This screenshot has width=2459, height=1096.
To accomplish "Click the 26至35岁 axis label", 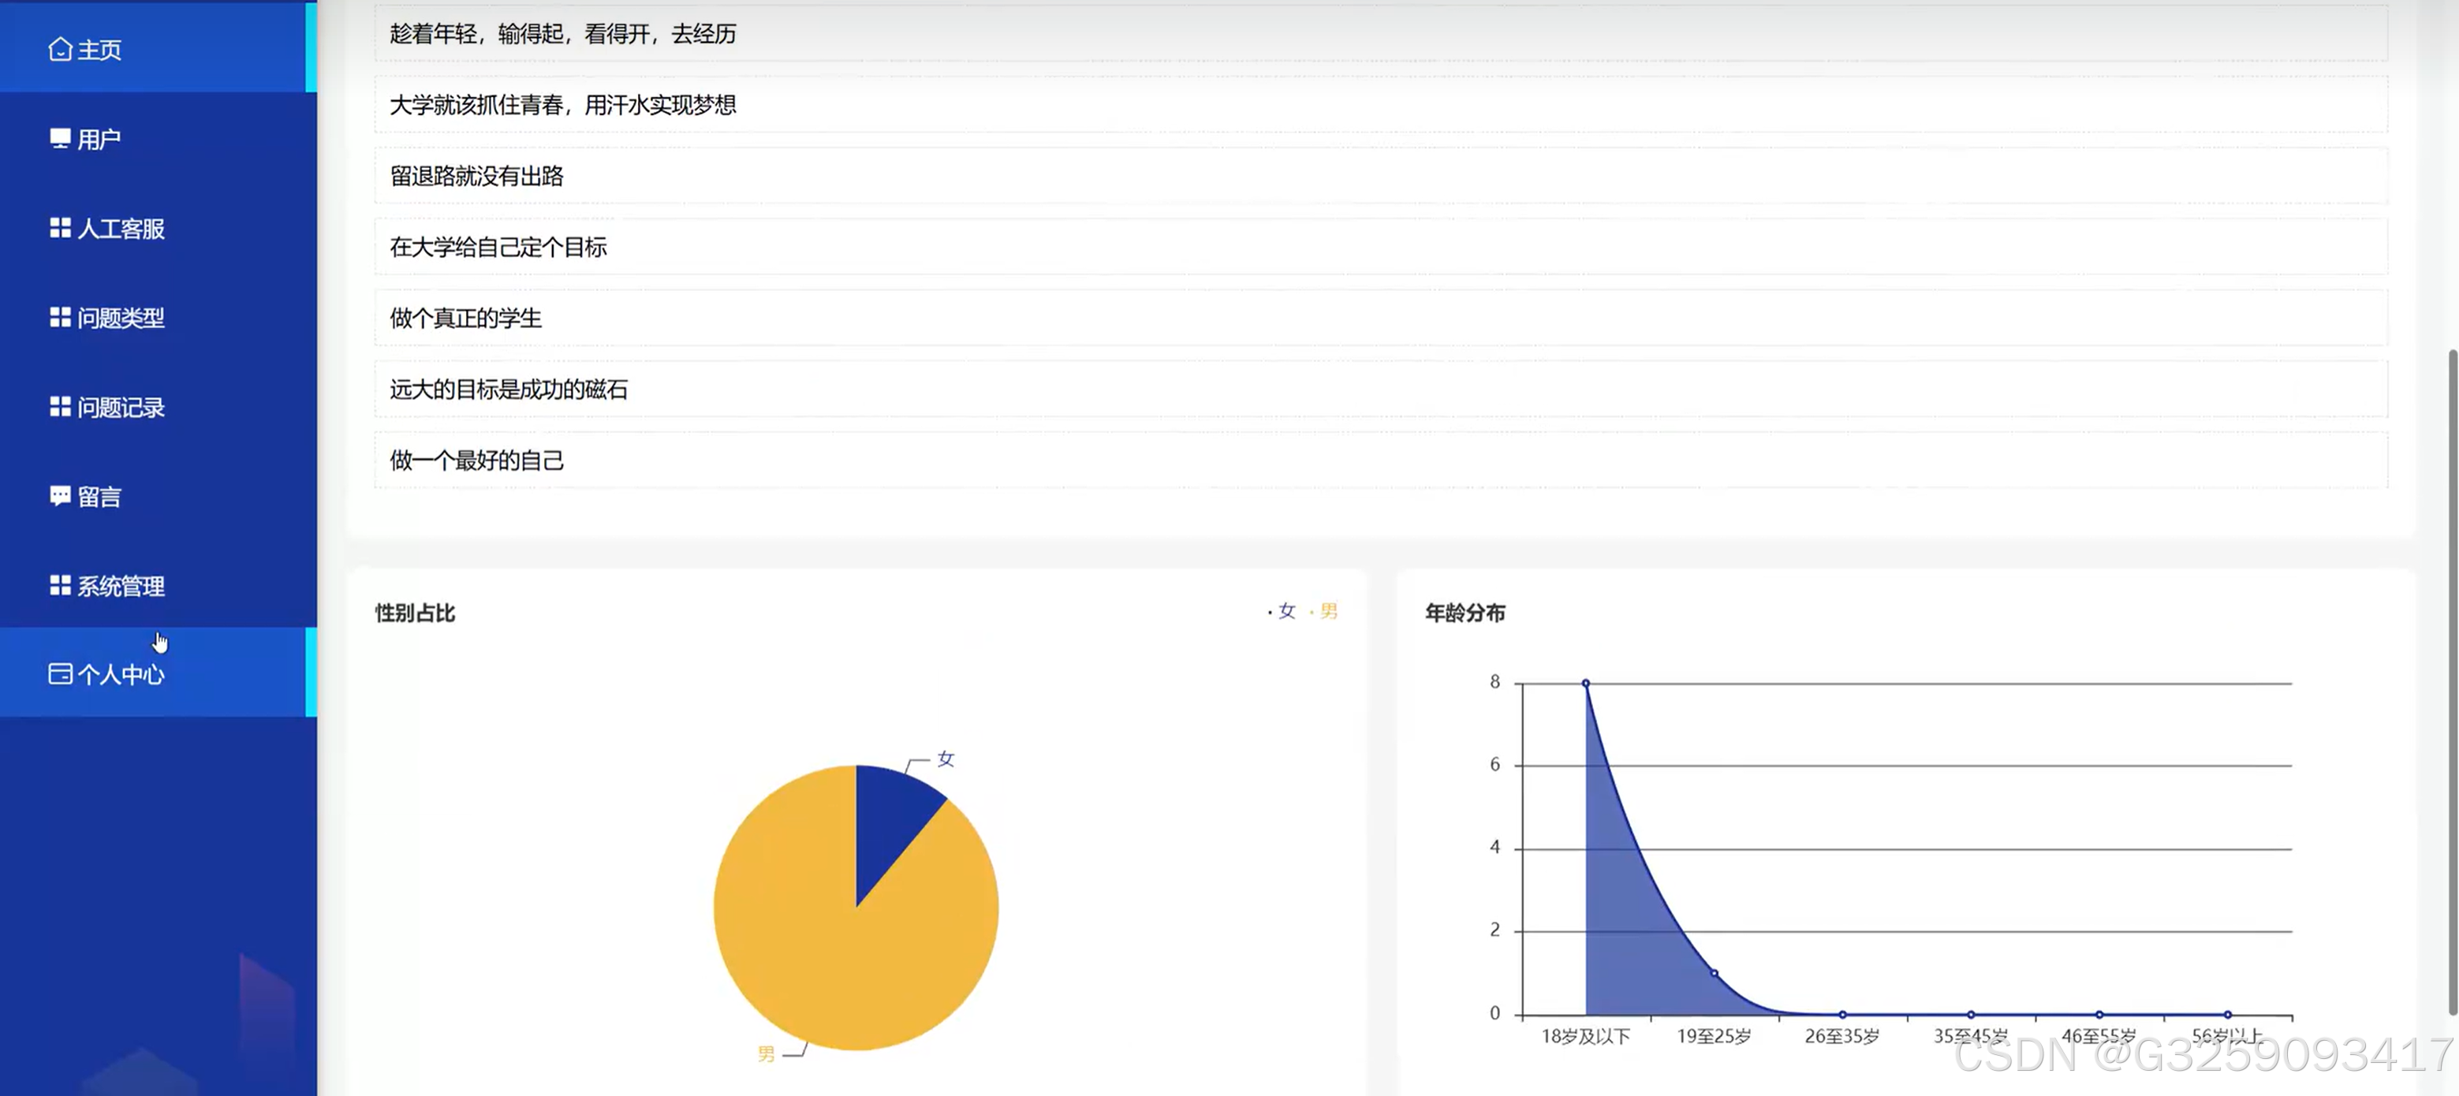I will [1842, 1037].
